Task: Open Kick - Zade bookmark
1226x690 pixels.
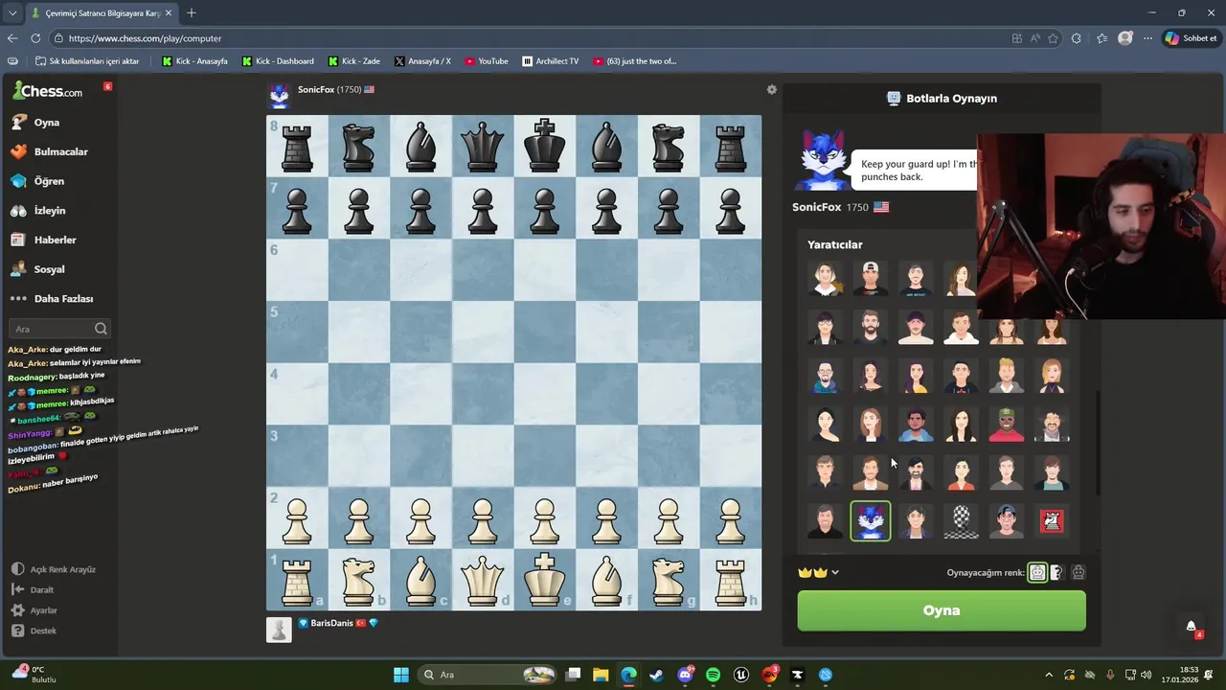Action: click(x=354, y=61)
